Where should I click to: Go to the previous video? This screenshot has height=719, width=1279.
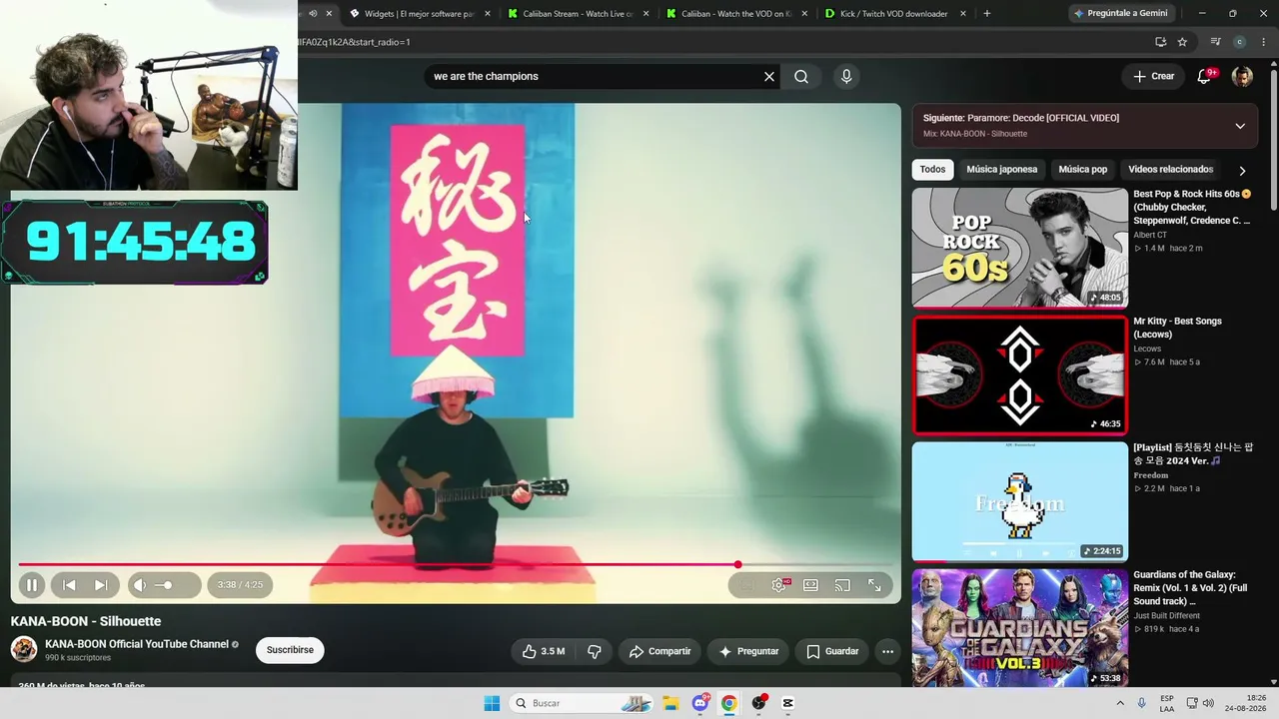(x=69, y=585)
